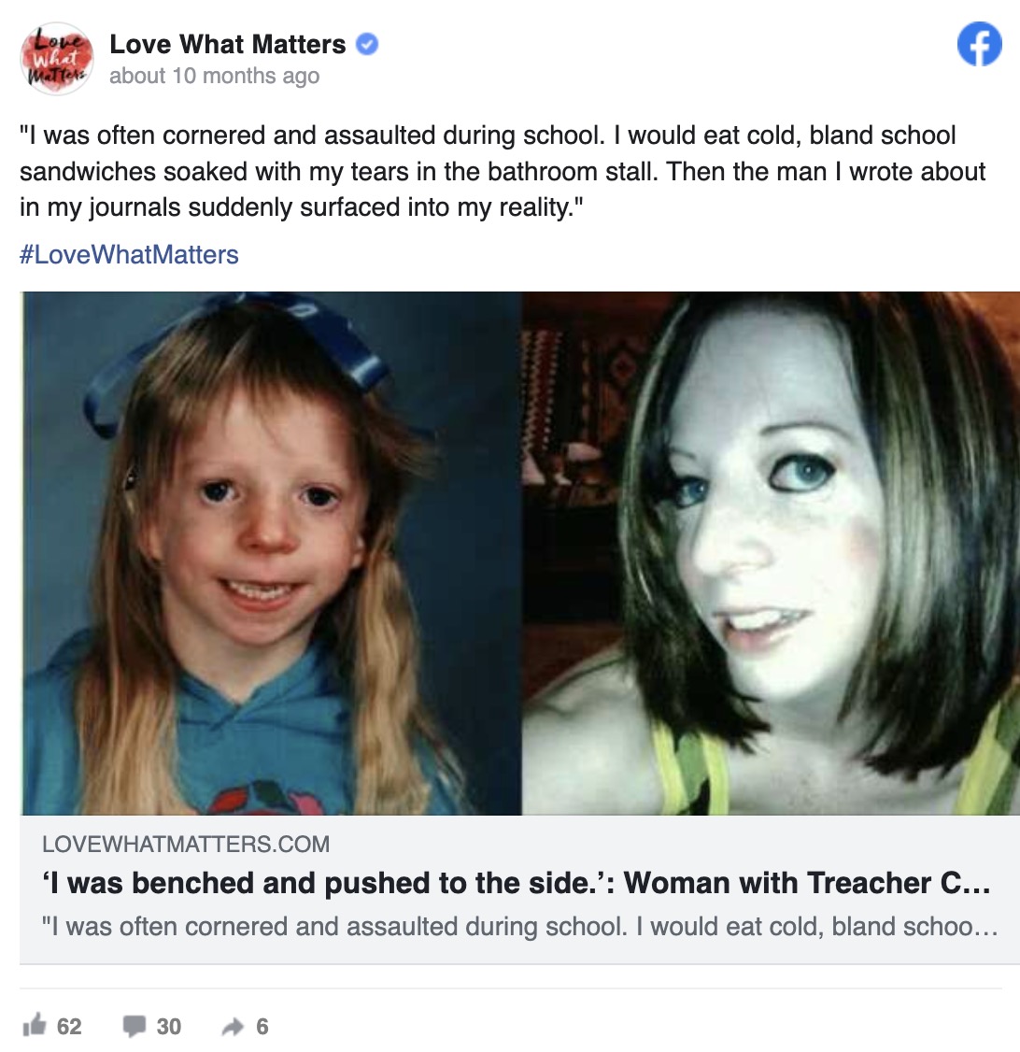1020x1052 pixels.
Task: Click the 6 shares count
Action: pyautogui.click(x=262, y=1027)
